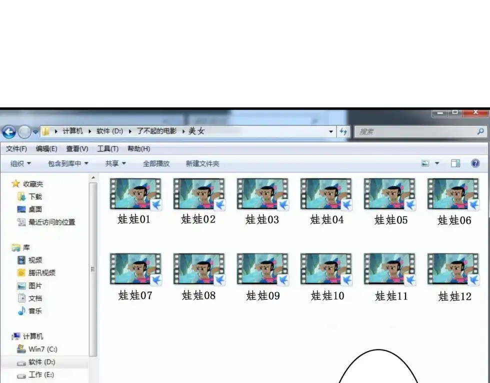Open help with the question mark icon

(x=475, y=163)
